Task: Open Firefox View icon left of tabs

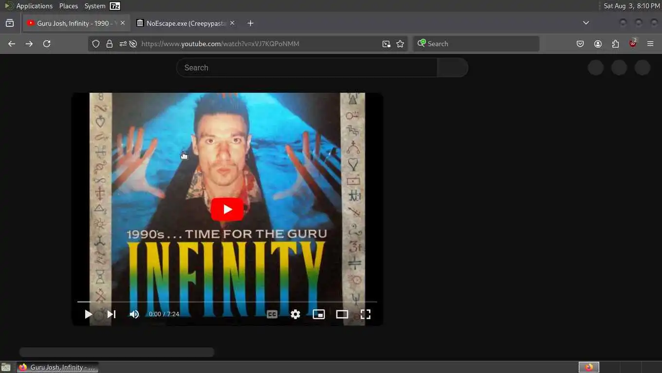Action: (10, 23)
